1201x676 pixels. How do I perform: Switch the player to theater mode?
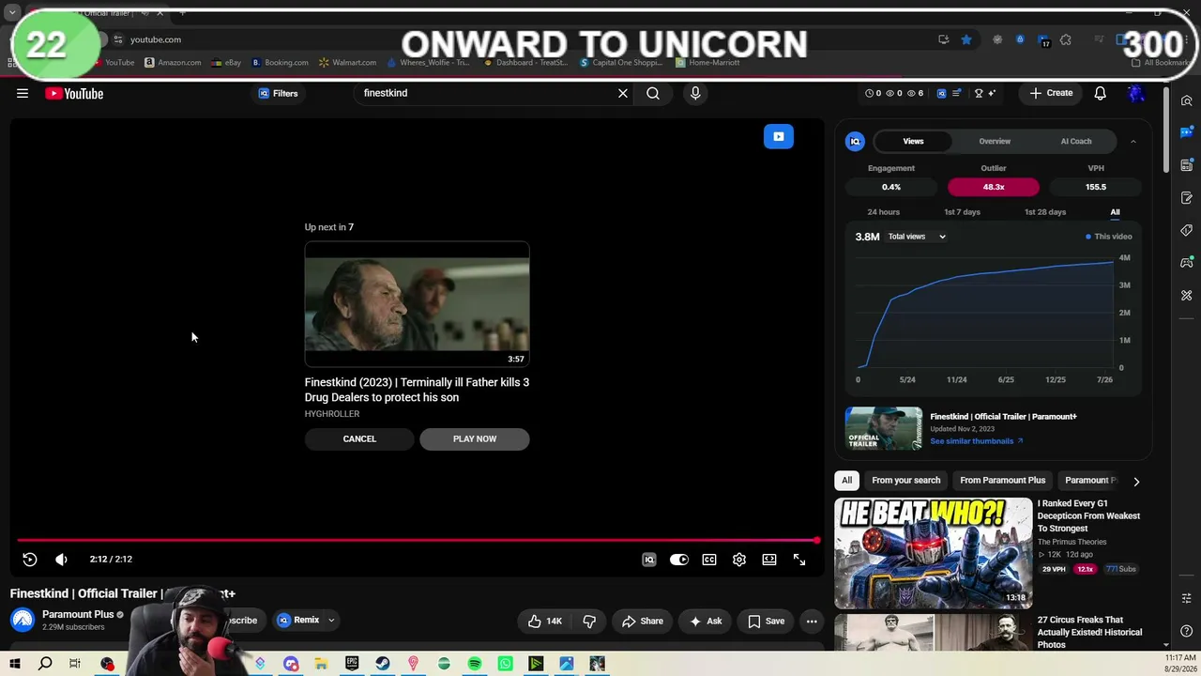pyautogui.click(x=769, y=560)
